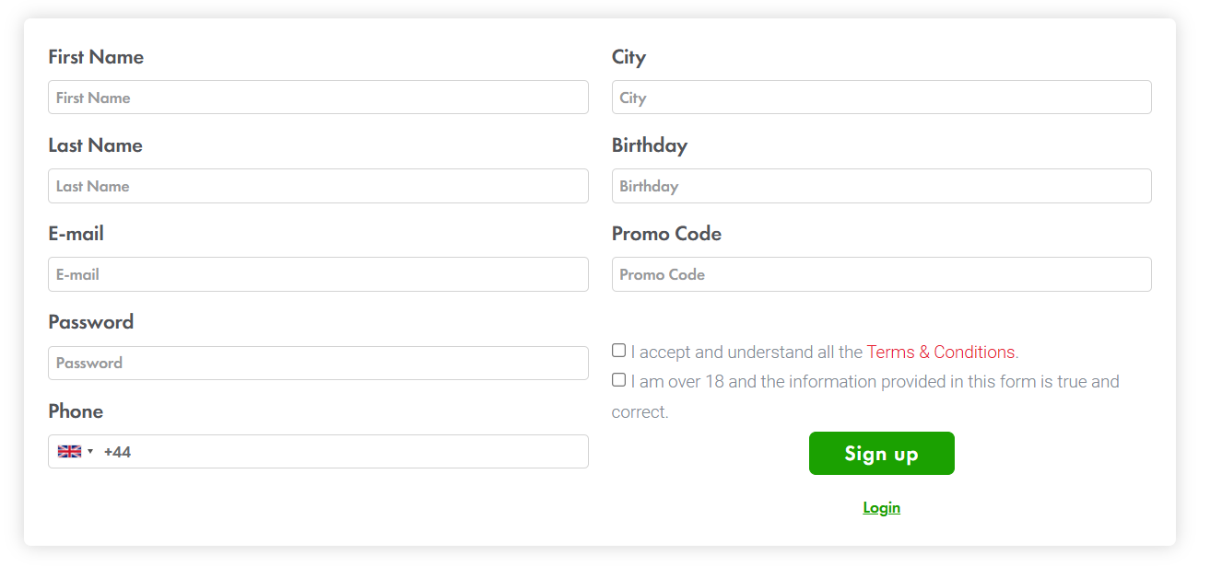Open the country code dropdown arrow
The image size is (1210, 578).
point(90,452)
